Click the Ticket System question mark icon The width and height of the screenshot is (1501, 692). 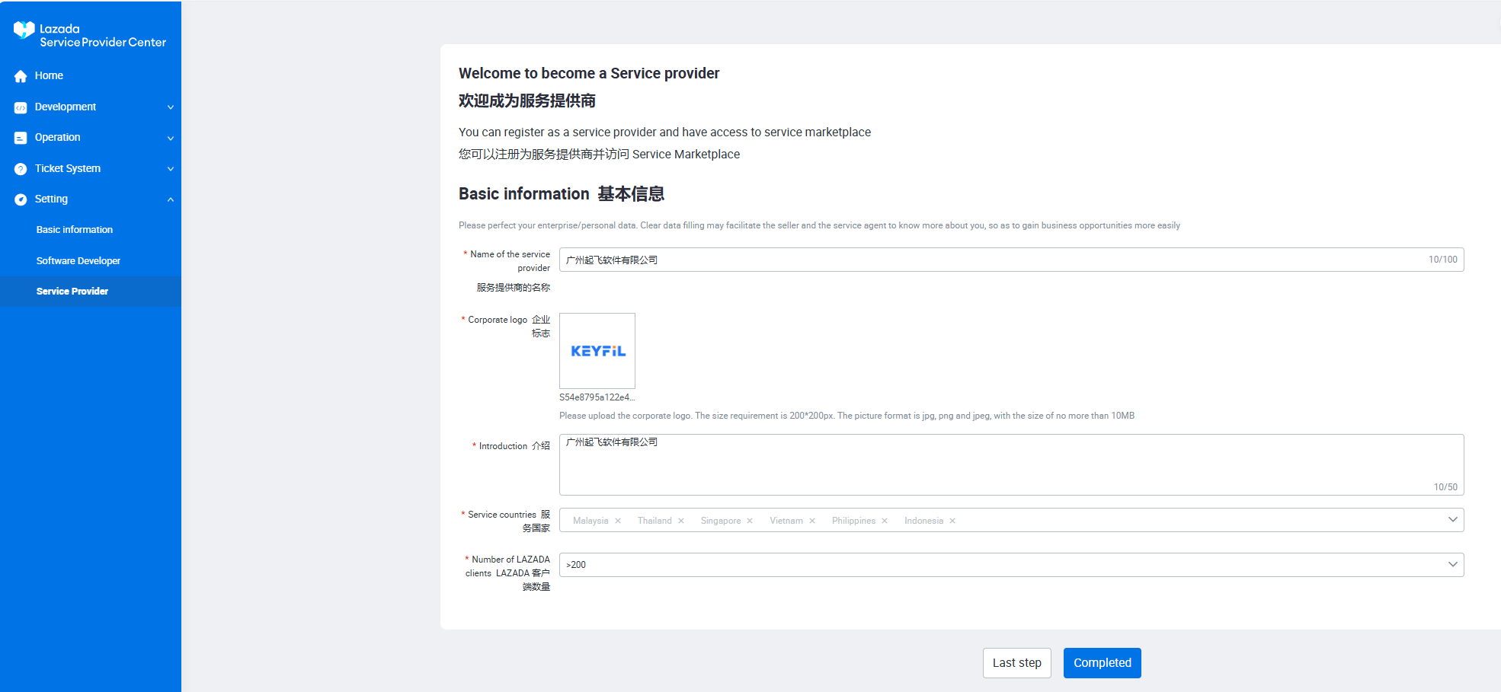click(21, 169)
